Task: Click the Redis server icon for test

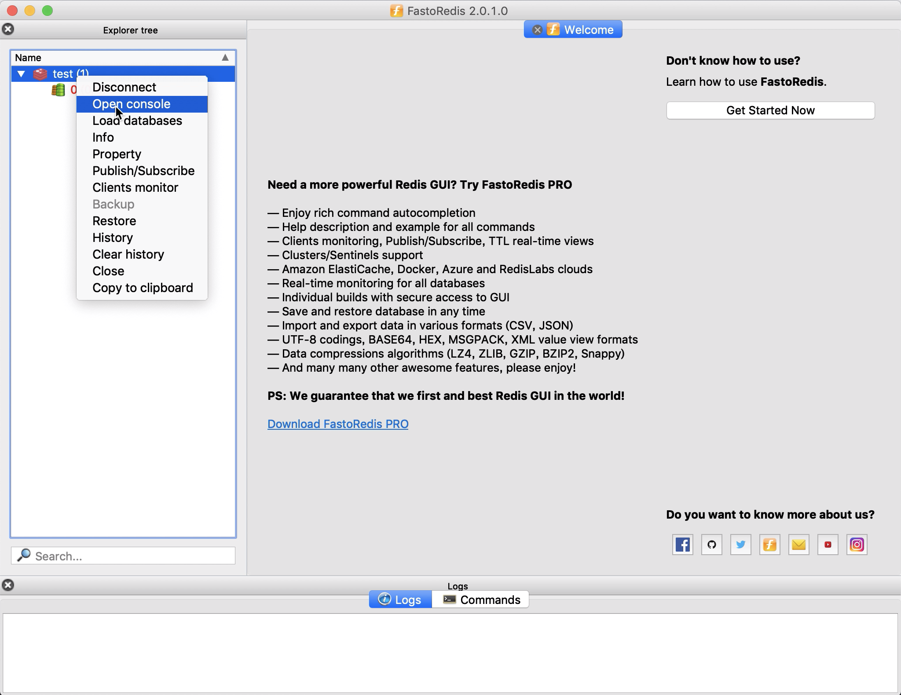Action: [x=40, y=74]
